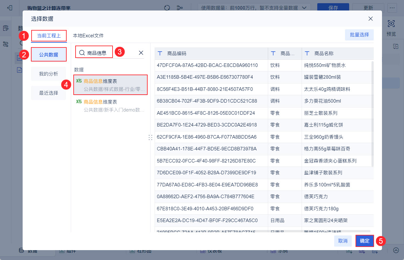Close the 选择数据 dialog
The height and width of the screenshot is (260, 404).
coord(371,19)
